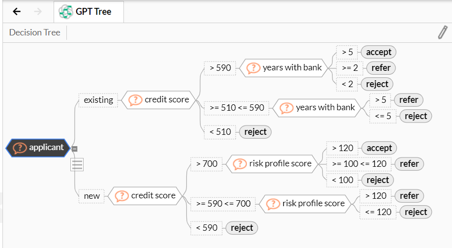Click the reject outcome next to '< 510'
This screenshot has width=452, height=248.
coord(255,132)
